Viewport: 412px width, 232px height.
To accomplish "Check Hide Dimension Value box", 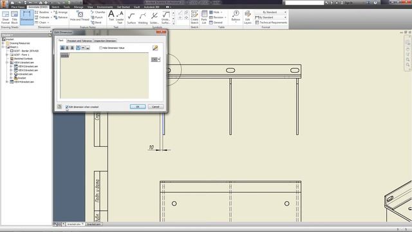I will 100,48.
